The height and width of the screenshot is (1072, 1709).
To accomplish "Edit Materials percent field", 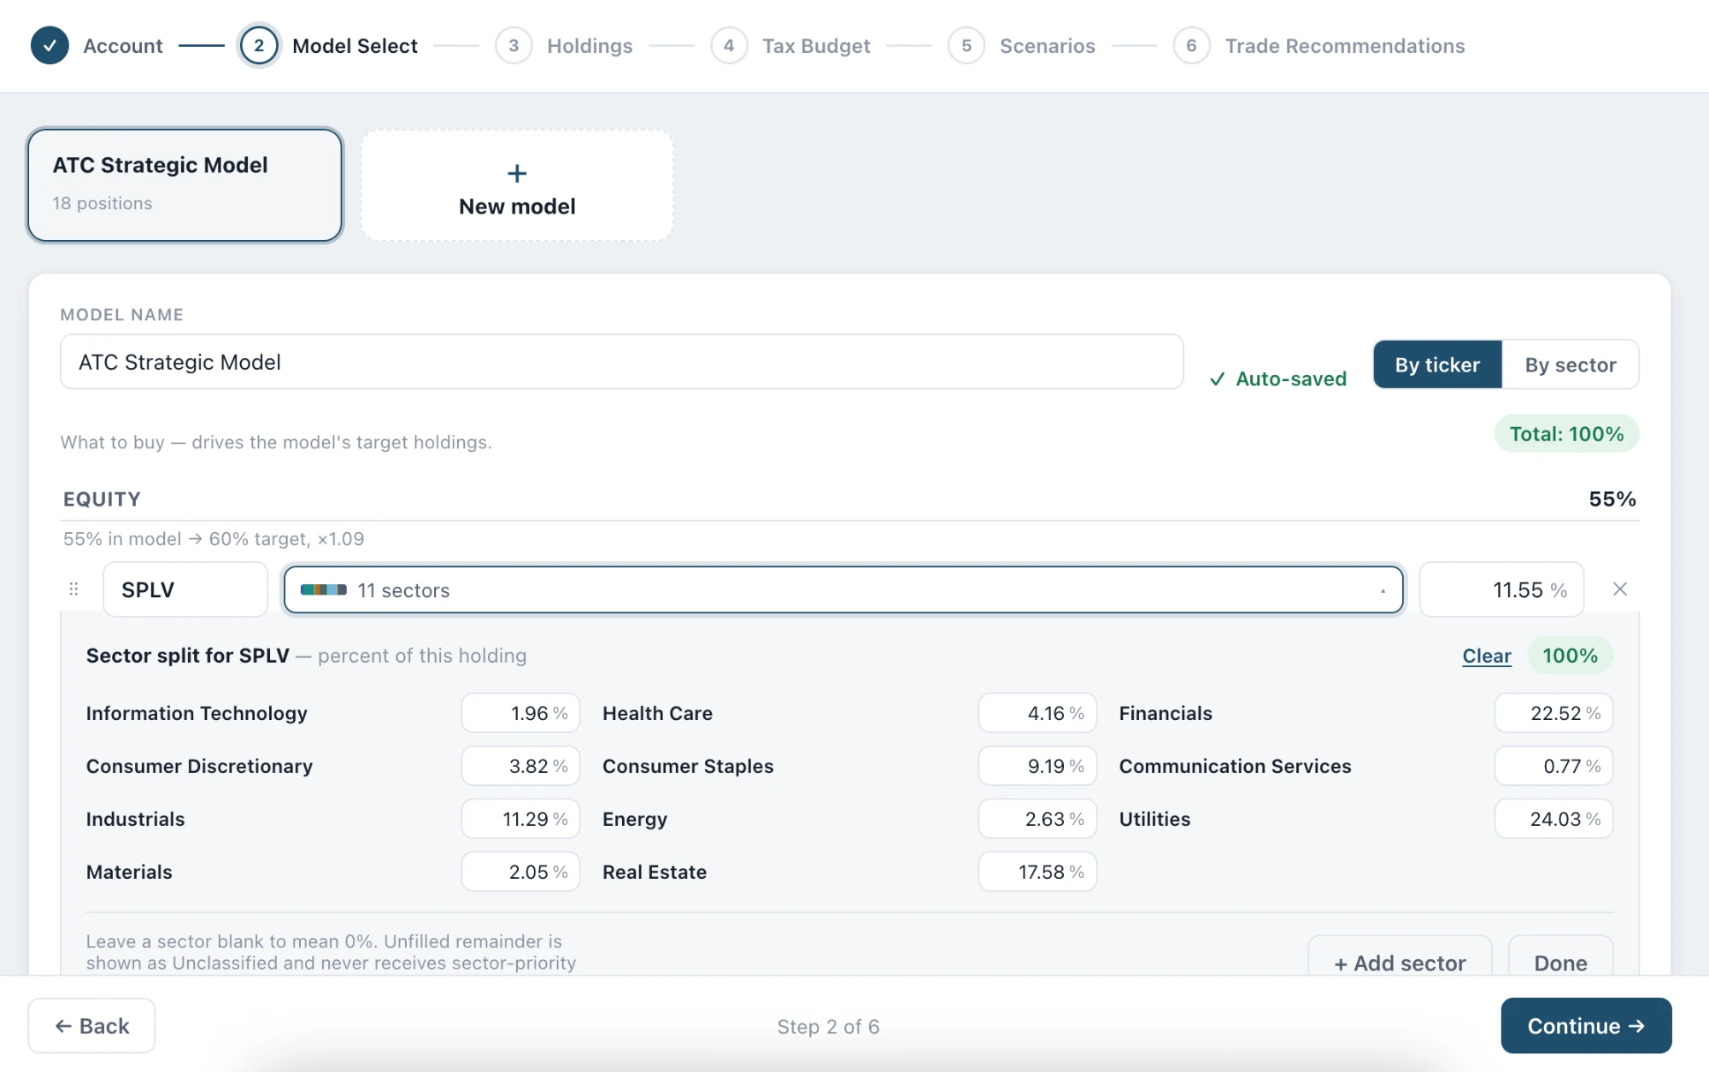I will click(x=520, y=872).
